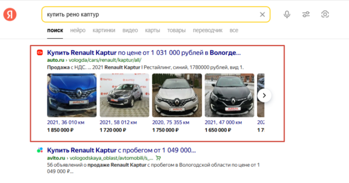Click the avito.ru favicon icon
The height and width of the screenshot is (183, 349).
click(x=40, y=150)
